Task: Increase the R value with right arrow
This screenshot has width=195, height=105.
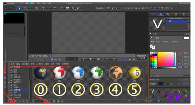Action: [x=189, y=53]
